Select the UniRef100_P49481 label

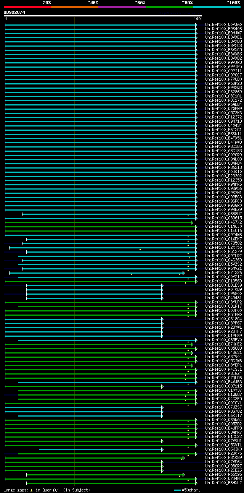(223, 298)
